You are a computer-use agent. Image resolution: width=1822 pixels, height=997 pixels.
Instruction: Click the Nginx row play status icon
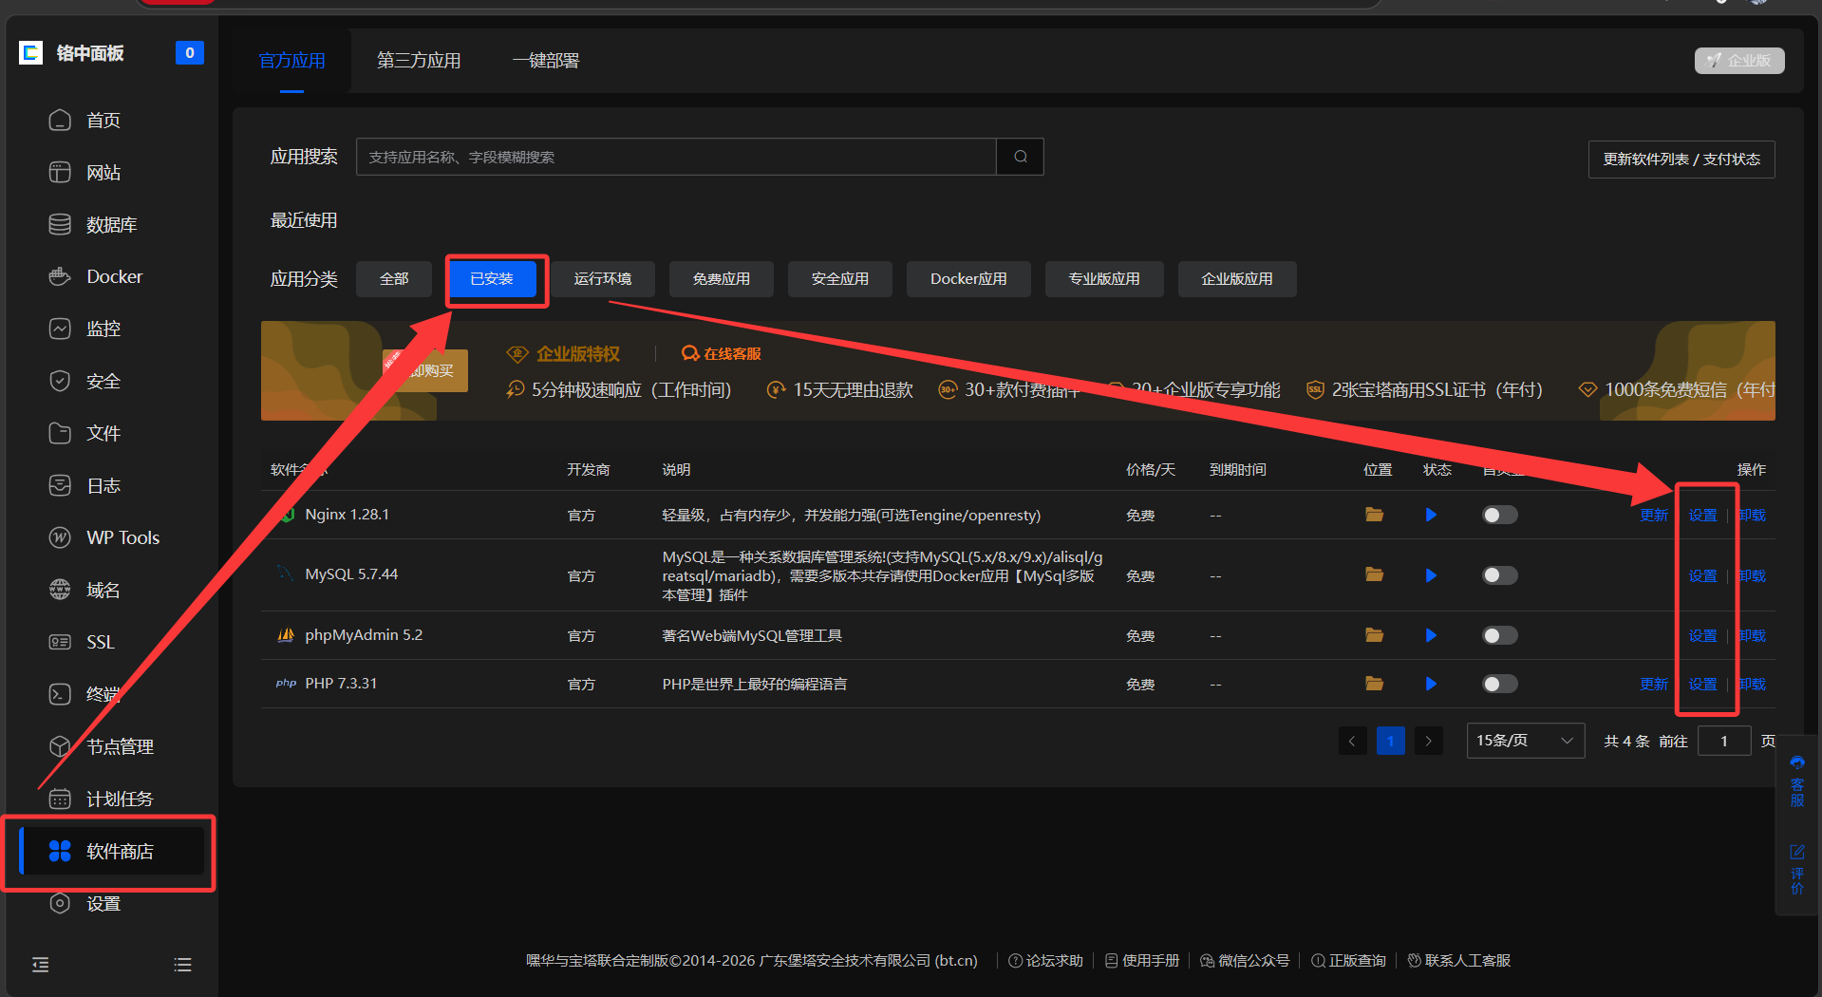click(1431, 515)
